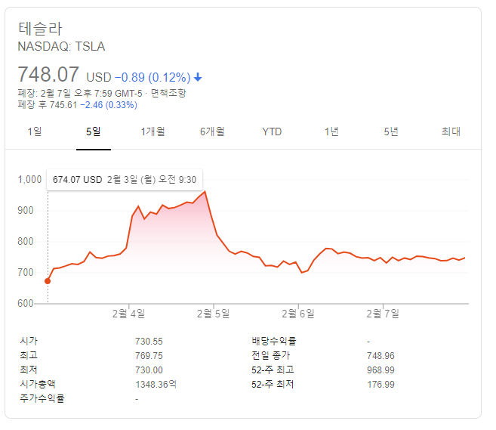Screen dimensions: 496x430
Task: Click the 900 y-axis label
Action: (x=26, y=211)
